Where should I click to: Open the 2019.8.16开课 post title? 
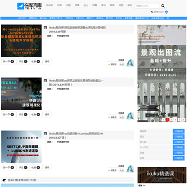(x=76, y=83)
